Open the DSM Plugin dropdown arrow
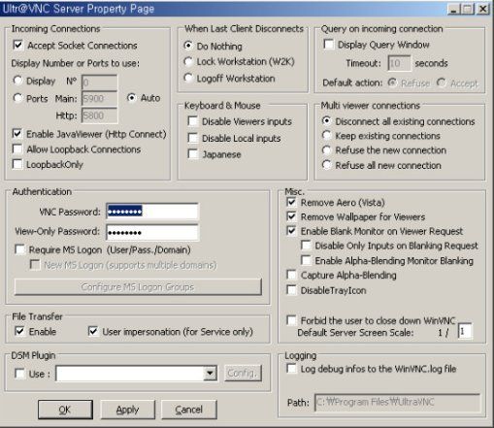Image resolution: width=494 pixels, height=428 pixels. (210, 374)
